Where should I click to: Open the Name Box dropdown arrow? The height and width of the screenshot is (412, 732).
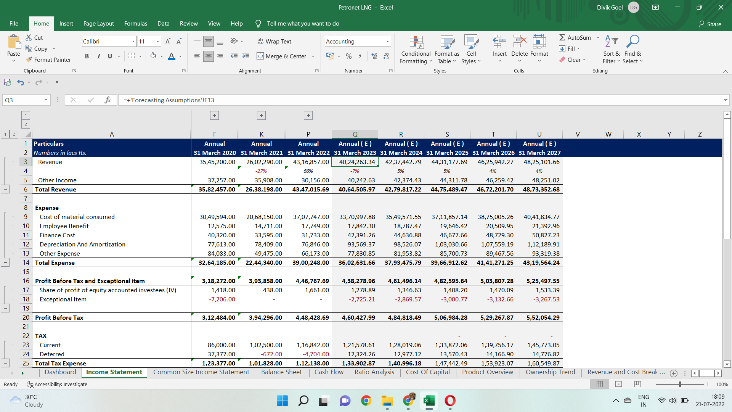click(46, 100)
